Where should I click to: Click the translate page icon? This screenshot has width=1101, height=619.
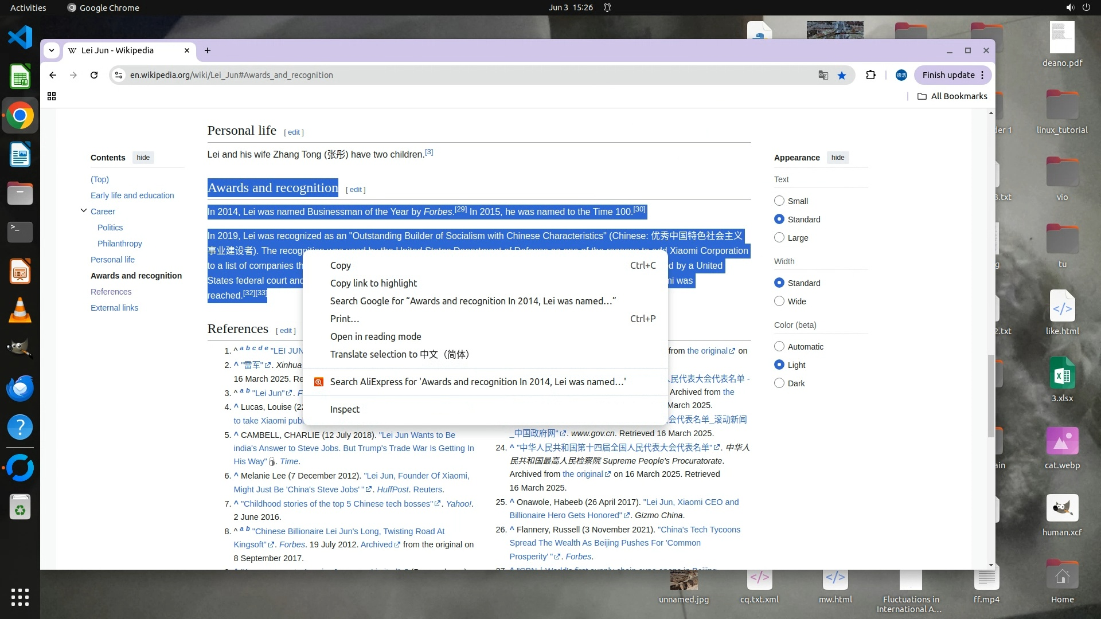point(823,75)
